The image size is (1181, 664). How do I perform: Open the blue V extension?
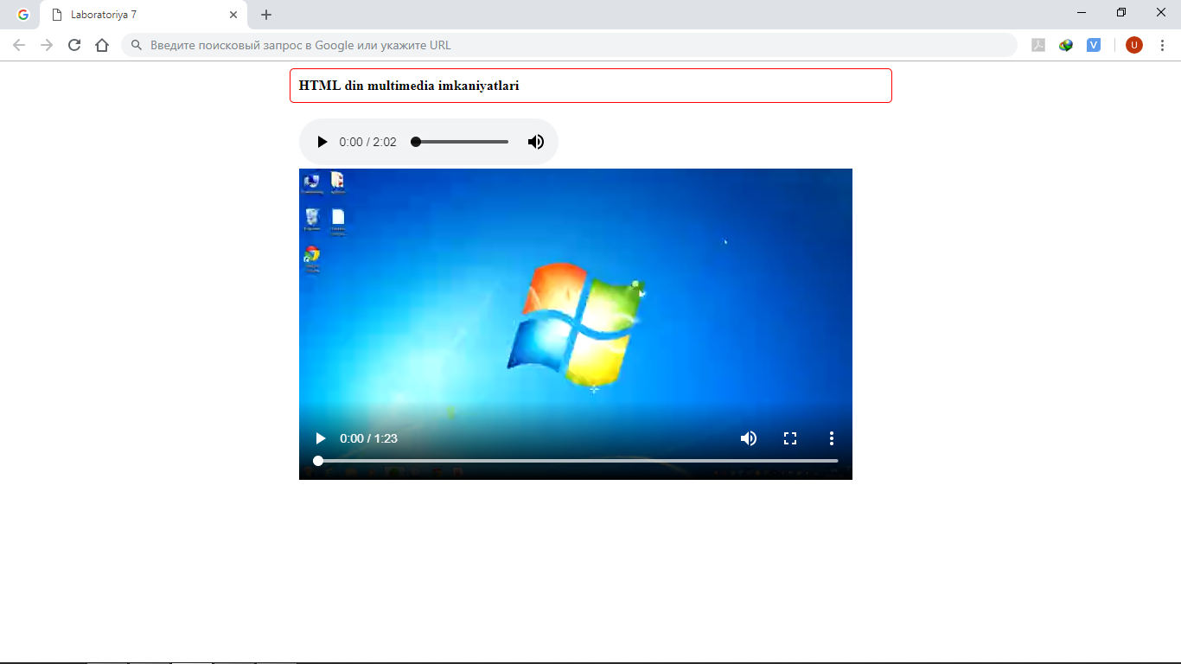tap(1094, 45)
